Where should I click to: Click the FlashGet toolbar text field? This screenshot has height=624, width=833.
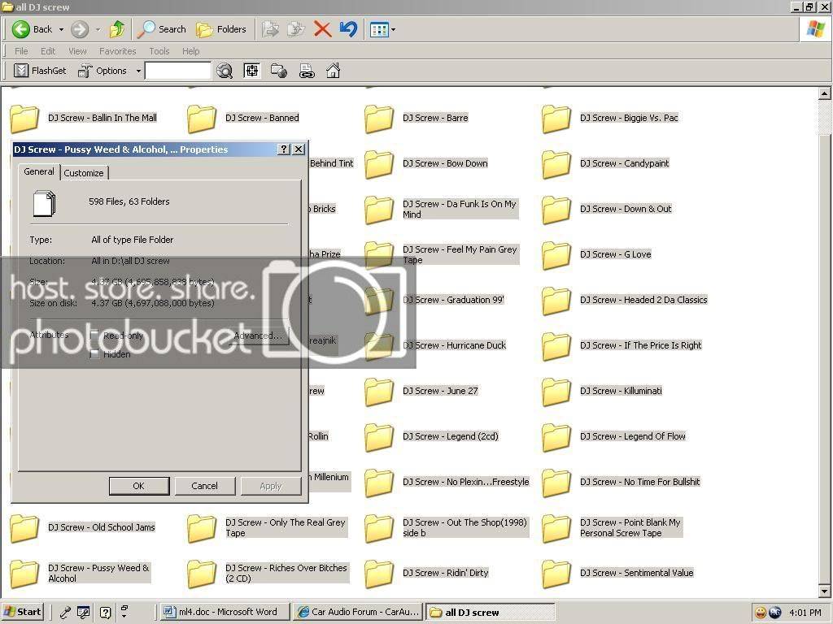[177, 71]
